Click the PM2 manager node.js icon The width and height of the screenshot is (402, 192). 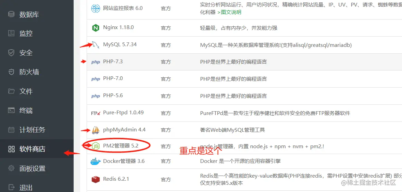[x=96, y=146]
